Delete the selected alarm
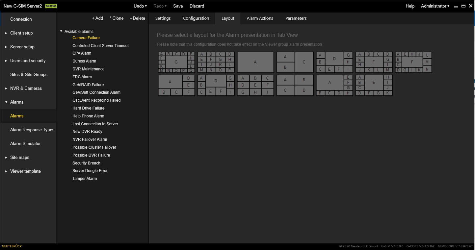Screen dimensions: 475x250 [x=138, y=18]
